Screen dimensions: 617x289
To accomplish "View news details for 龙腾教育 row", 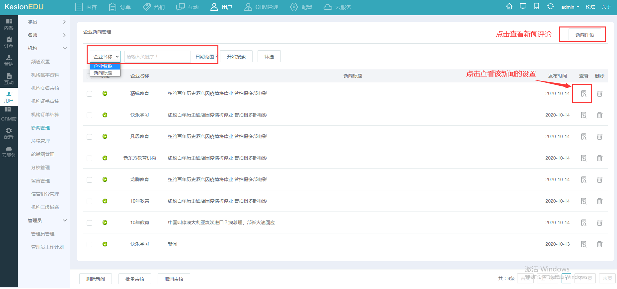I will pyautogui.click(x=583, y=180).
